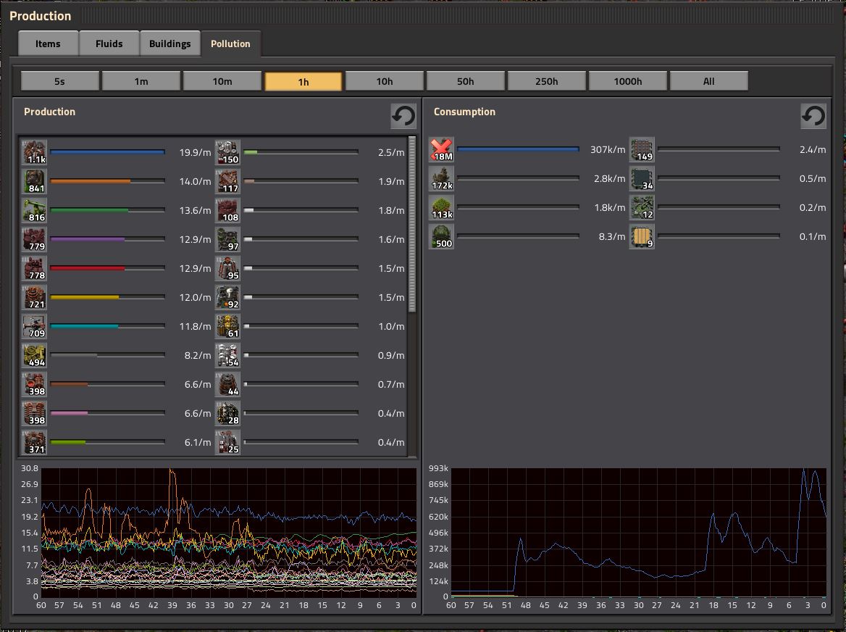Image resolution: width=846 pixels, height=632 pixels.
Task: Click the consumption icon labeled 500
Action: click(441, 236)
